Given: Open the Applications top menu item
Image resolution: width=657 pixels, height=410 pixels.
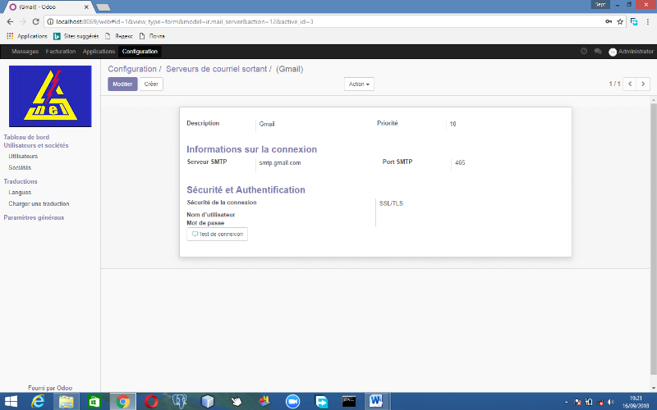Looking at the screenshot, I should [x=99, y=51].
